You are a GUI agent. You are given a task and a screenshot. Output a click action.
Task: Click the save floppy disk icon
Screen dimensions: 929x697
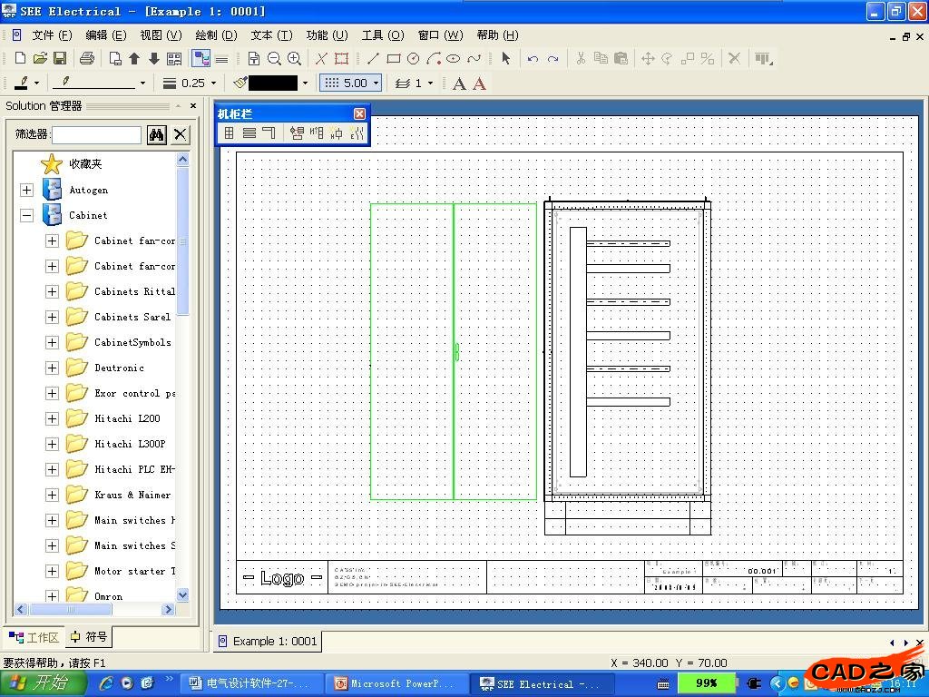pyautogui.click(x=60, y=58)
